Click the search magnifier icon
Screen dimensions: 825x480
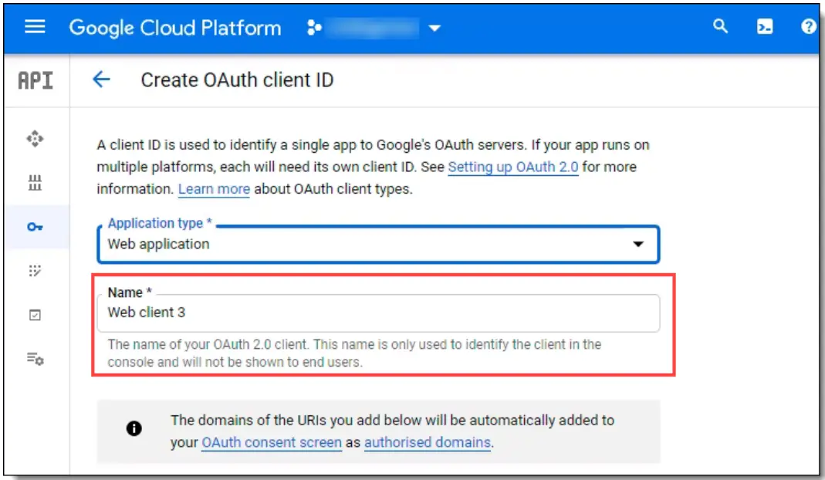pyautogui.click(x=720, y=27)
